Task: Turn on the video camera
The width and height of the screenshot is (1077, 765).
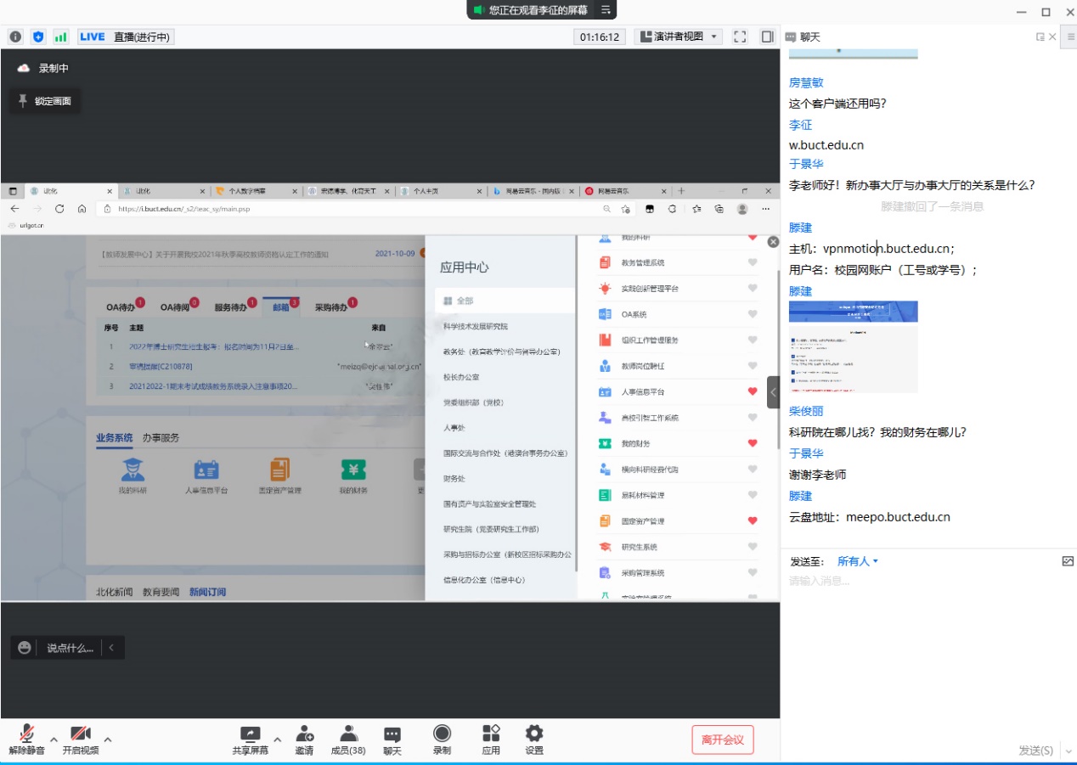Action: [x=80, y=739]
